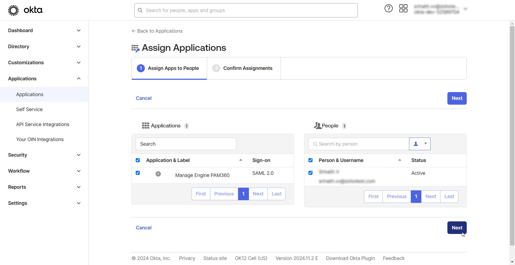This screenshot has height=265, width=515.
Task: Click the Assign Applications header icon
Action: click(135, 48)
